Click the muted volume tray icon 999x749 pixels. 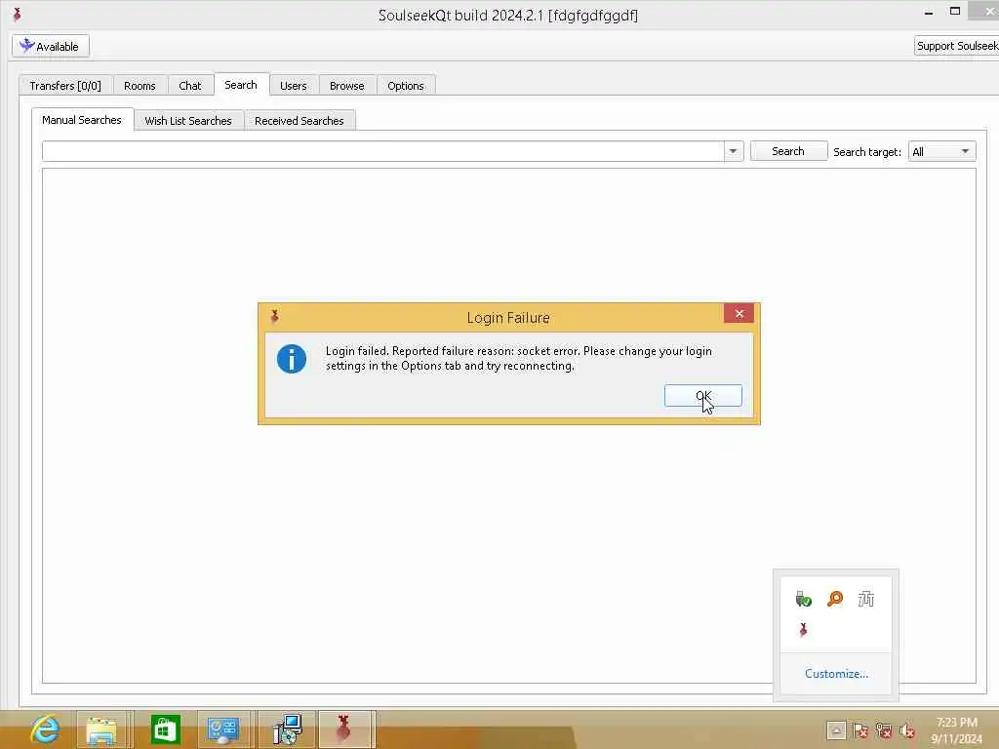(907, 730)
